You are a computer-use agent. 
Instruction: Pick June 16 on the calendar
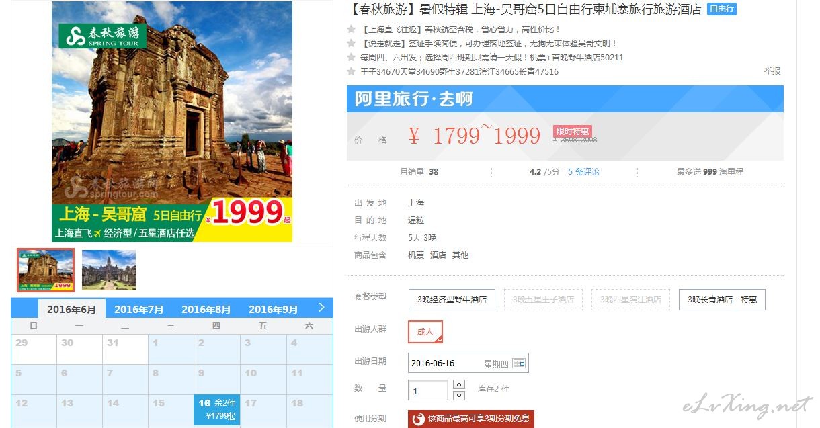pyautogui.click(x=217, y=410)
